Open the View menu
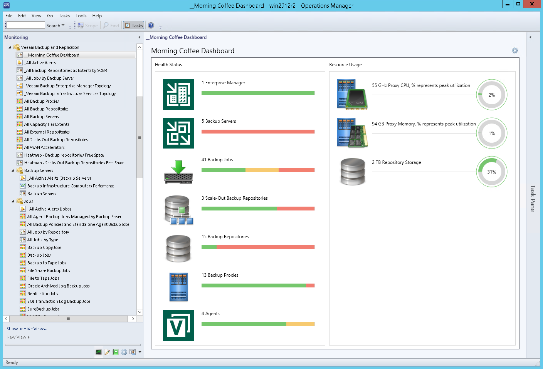This screenshot has width=543, height=369. [37, 16]
